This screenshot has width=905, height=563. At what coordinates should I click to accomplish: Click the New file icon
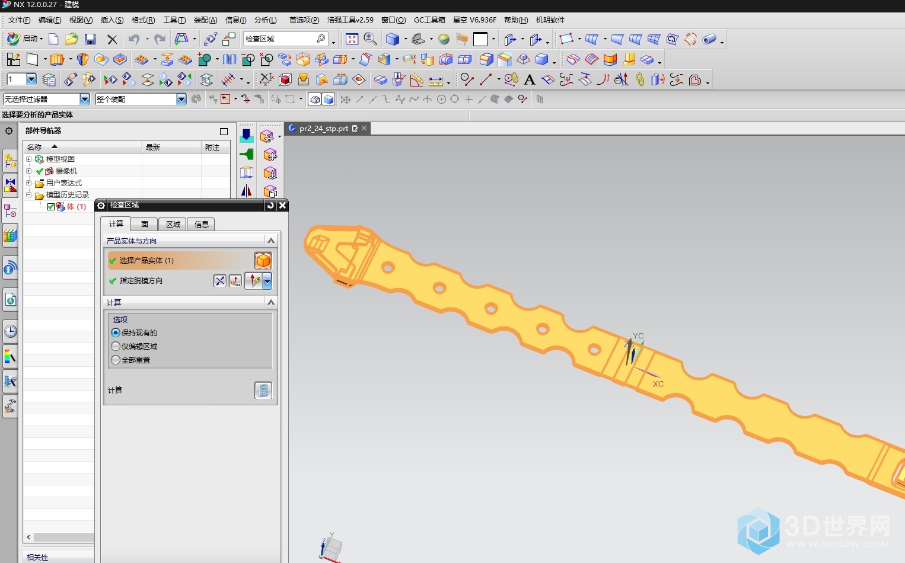pyautogui.click(x=53, y=39)
